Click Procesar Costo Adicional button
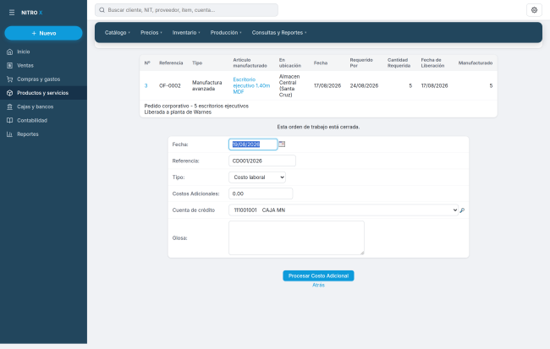 (318, 275)
